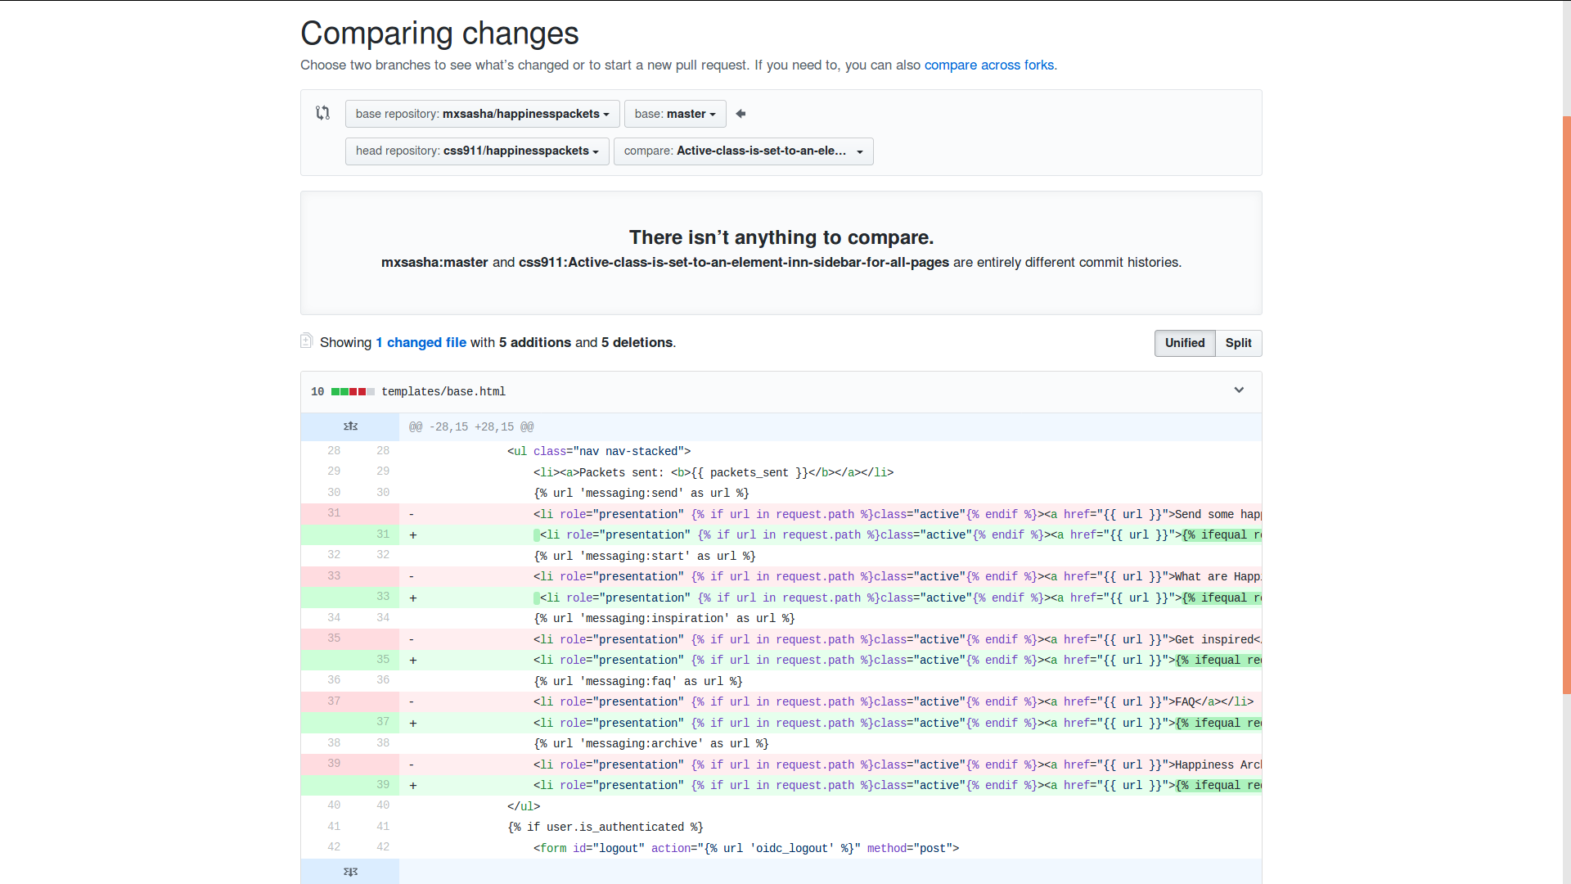Click the form id="logout" code line

tap(831, 848)
